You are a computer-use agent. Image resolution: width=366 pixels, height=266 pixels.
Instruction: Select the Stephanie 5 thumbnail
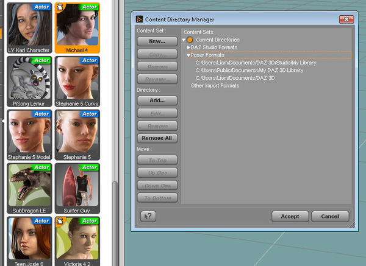tap(77, 135)
